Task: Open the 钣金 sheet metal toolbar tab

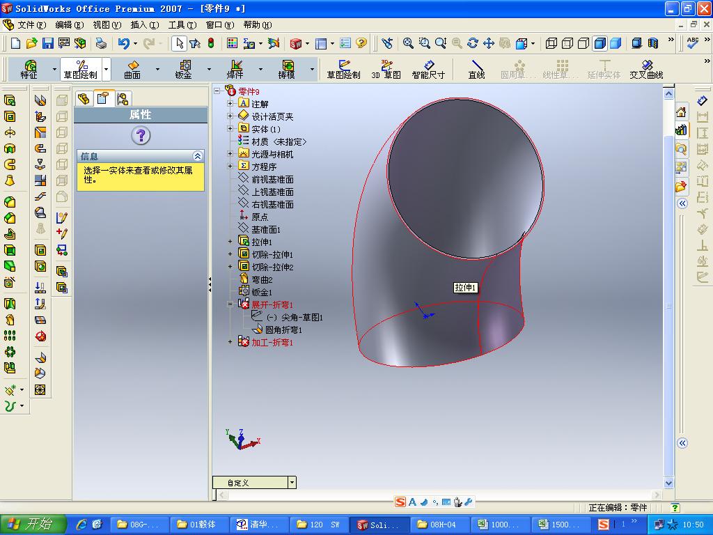Action: click(184, 70)
